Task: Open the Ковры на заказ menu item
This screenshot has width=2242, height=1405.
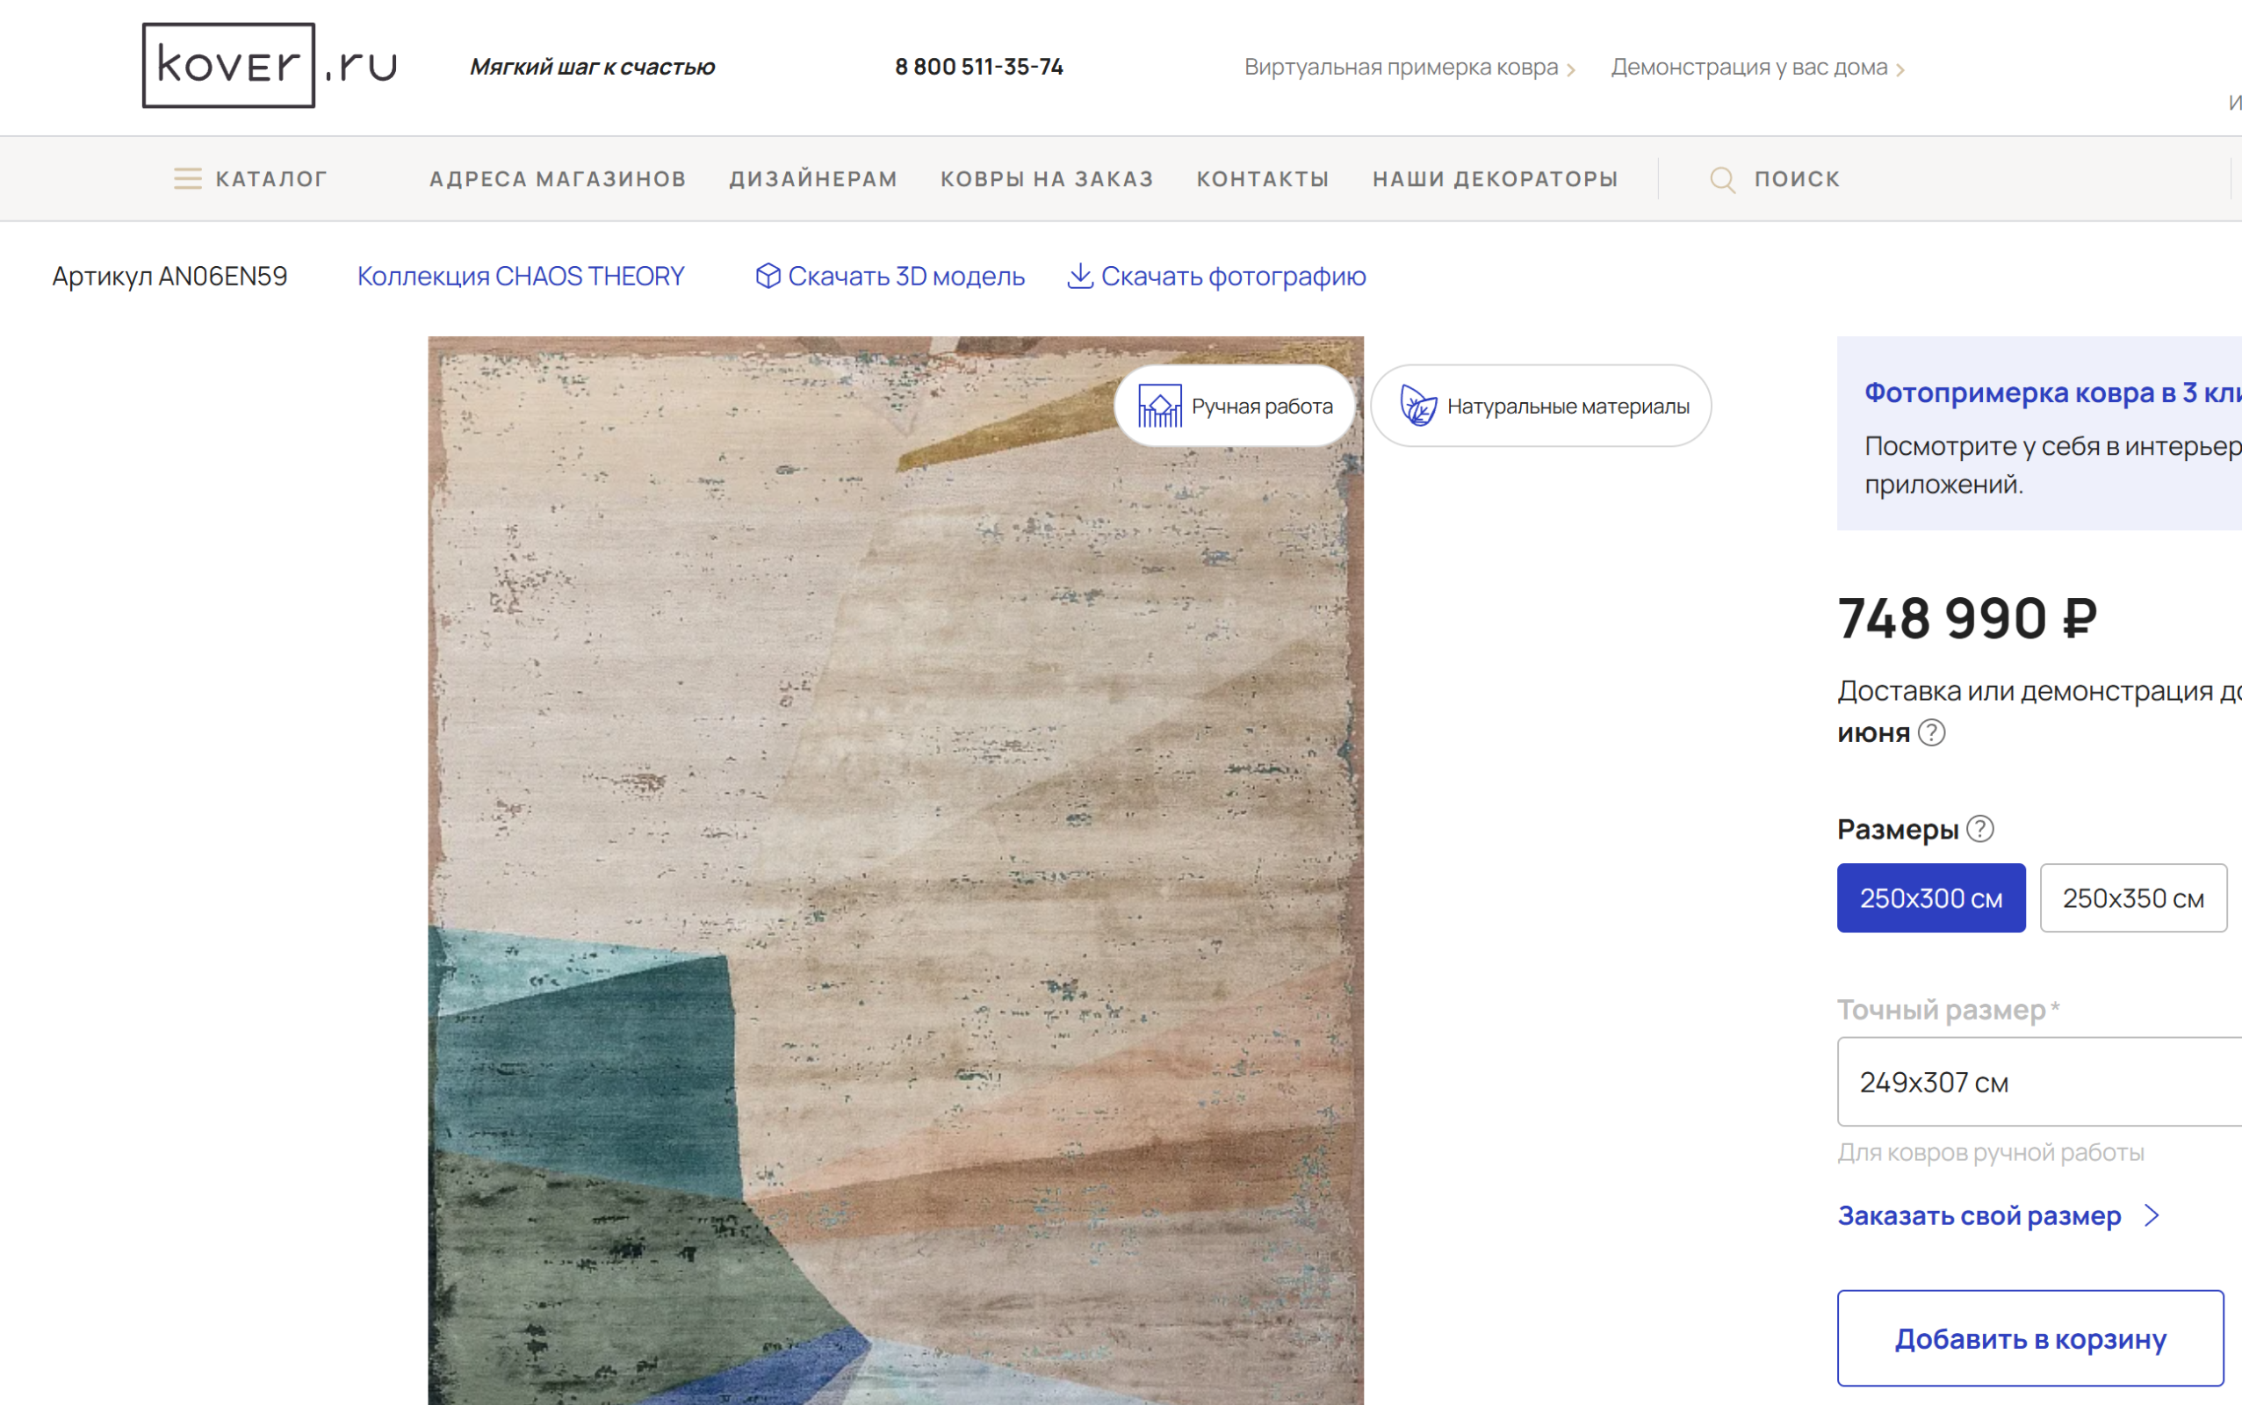Action: coord(1047,178)
